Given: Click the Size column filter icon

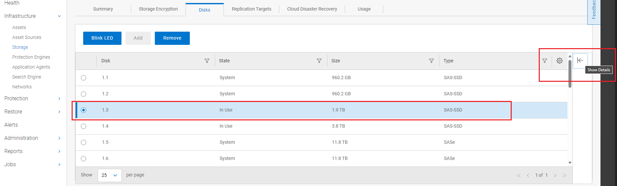Looking at the screenshot, I should point(431,61).
